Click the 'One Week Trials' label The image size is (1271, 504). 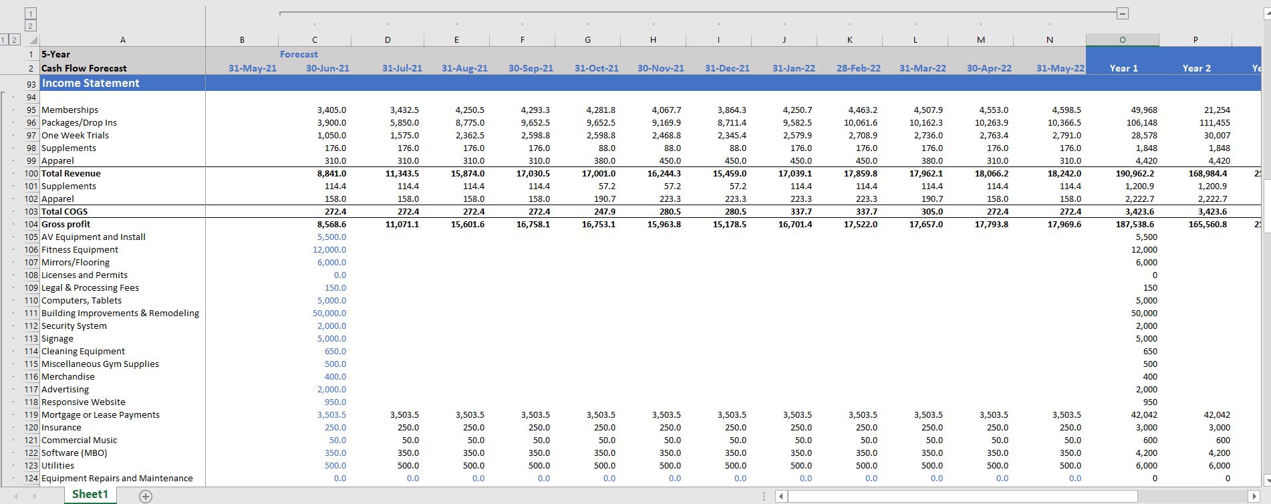pos(75,136)
